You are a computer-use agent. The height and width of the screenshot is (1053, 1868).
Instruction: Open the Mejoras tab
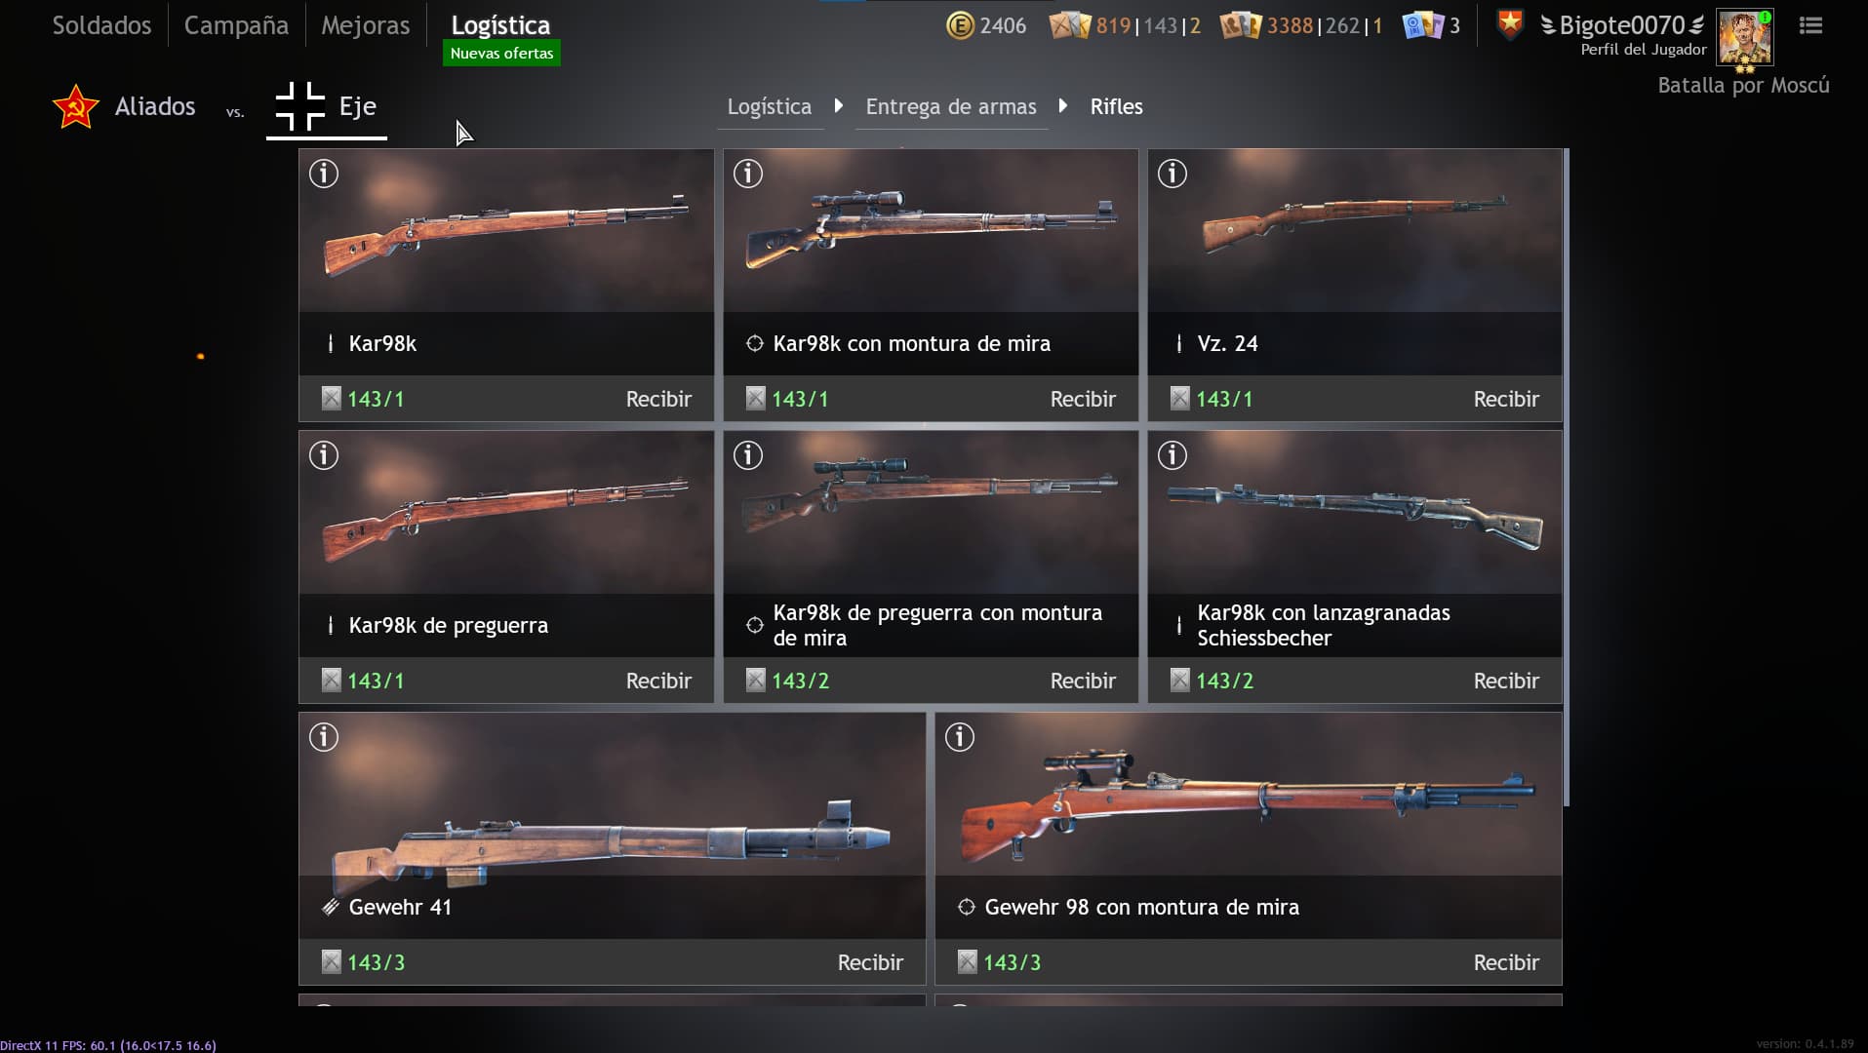[366, 25]
